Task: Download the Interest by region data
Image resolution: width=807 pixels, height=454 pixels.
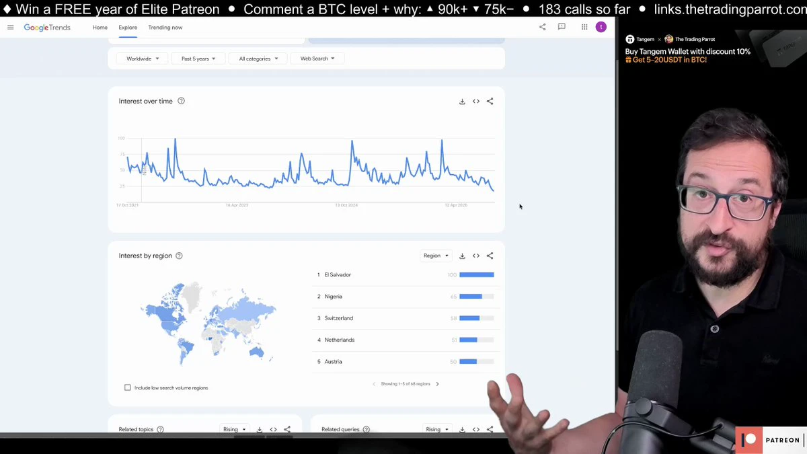Action: point(462,256)
